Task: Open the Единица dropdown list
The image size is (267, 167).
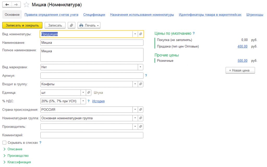Action: [83, 92]
